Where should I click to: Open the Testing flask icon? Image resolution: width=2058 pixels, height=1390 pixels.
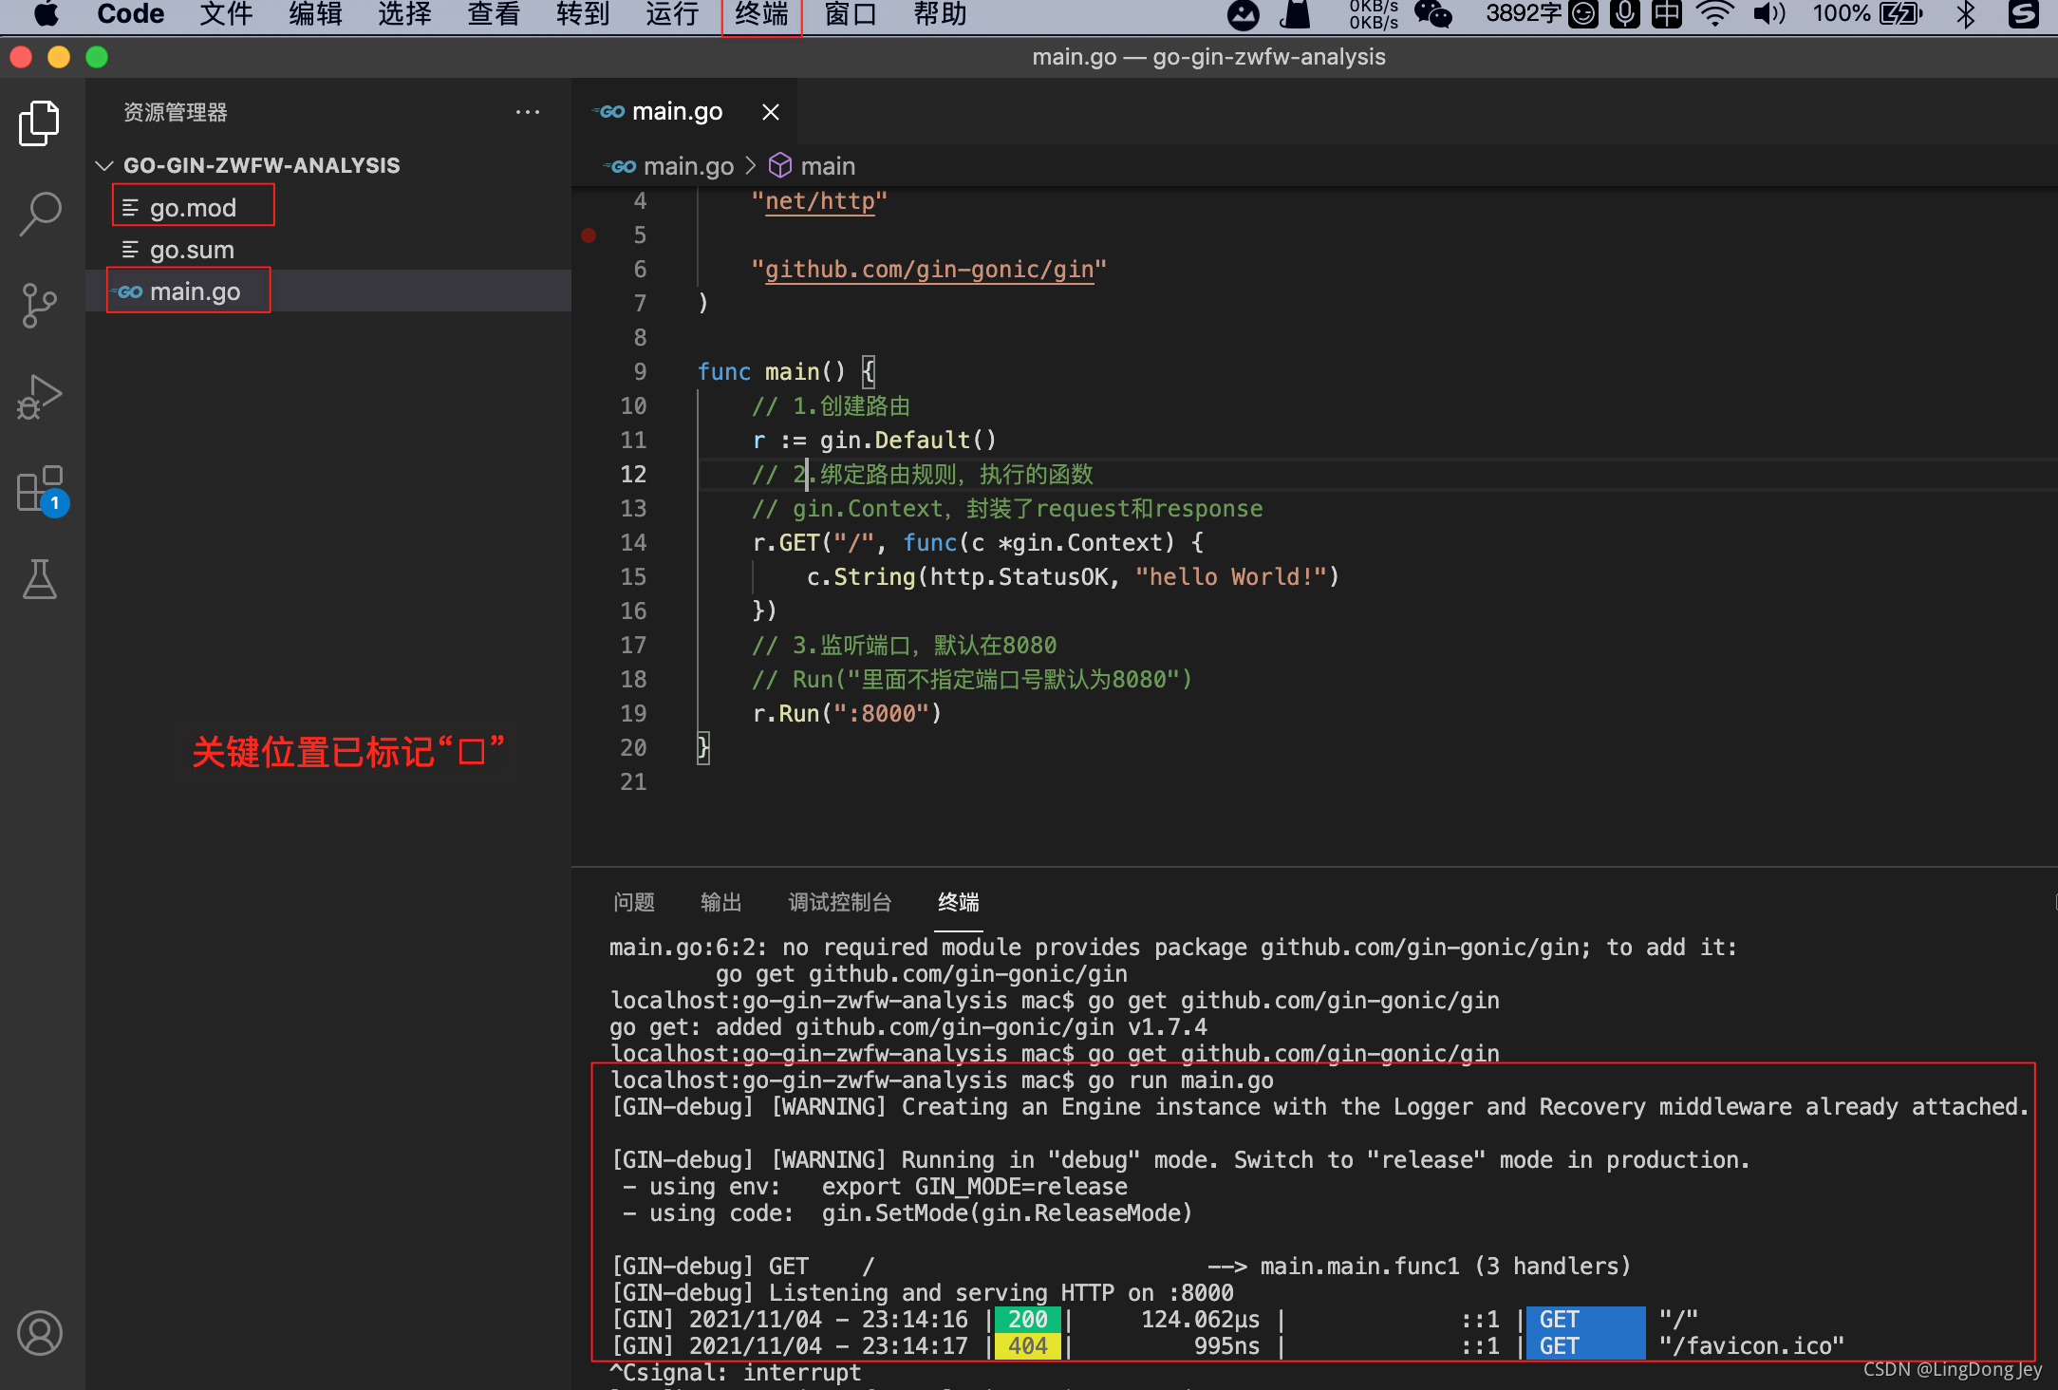[40, 579]
